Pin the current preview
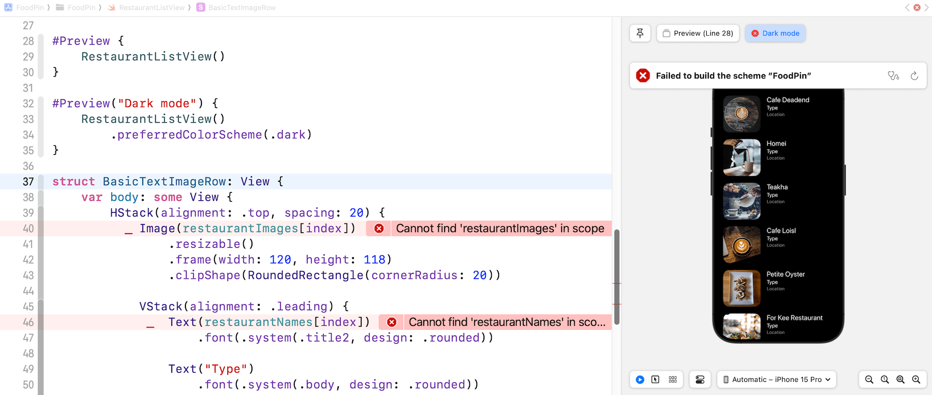The image size is (932, 395). [640, 33]
